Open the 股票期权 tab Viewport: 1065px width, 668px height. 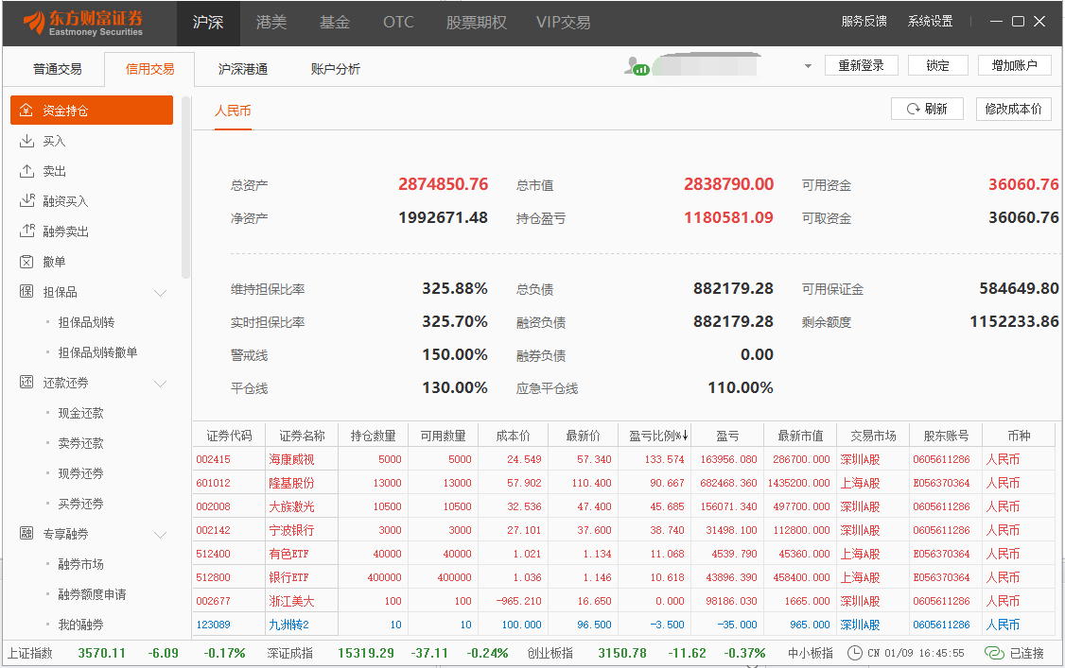476,23
